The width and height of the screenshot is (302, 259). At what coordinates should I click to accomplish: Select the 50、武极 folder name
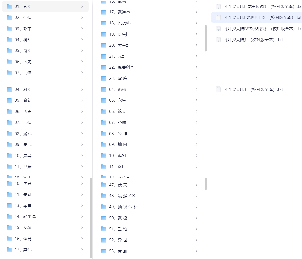tap(118, 218)
